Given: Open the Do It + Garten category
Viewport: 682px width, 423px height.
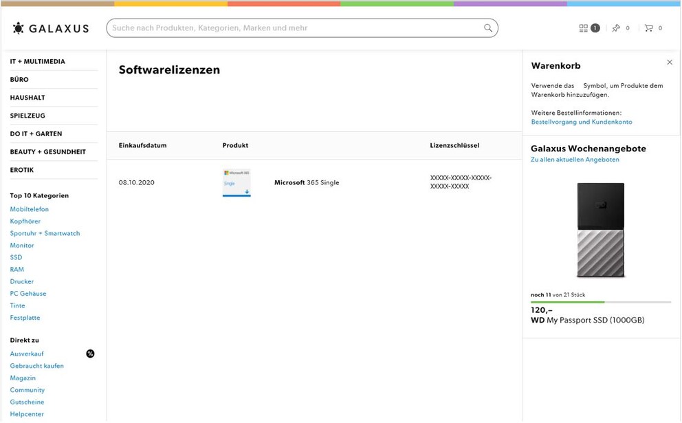Looking at the screenshot, I should tap(36, 133).
